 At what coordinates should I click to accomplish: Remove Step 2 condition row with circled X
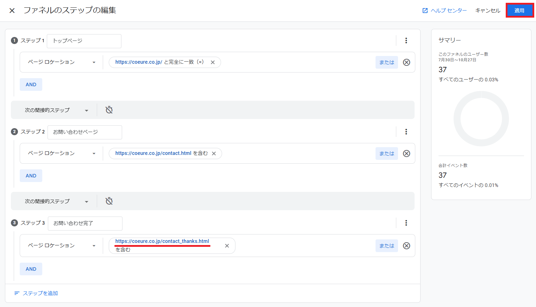pyautogui.click(x=406, y=153)
